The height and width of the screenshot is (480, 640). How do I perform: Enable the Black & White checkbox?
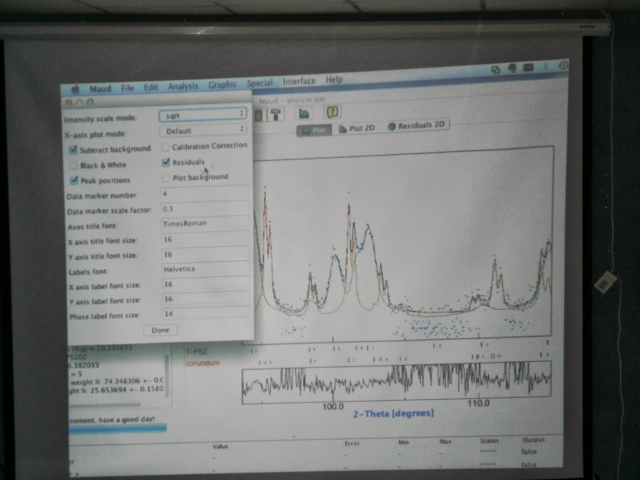pyautogui.click(x=73, y=165)
